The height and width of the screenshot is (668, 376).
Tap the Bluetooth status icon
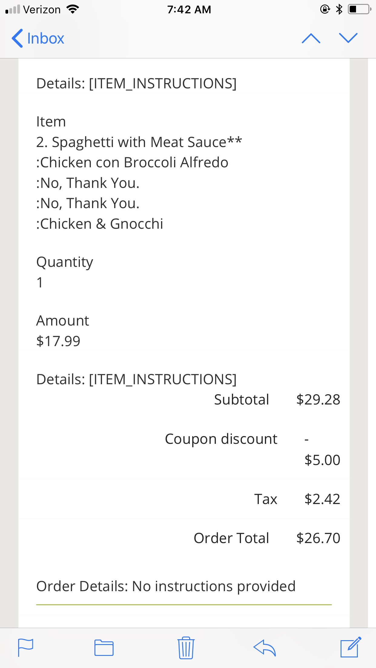point(339,9)
